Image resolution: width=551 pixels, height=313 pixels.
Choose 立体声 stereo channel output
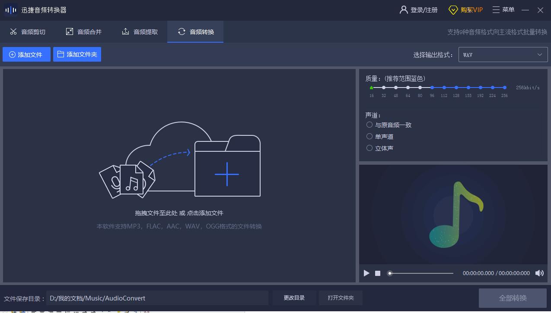369,148
